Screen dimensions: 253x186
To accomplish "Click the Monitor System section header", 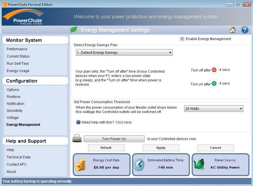I will [35, 40].
